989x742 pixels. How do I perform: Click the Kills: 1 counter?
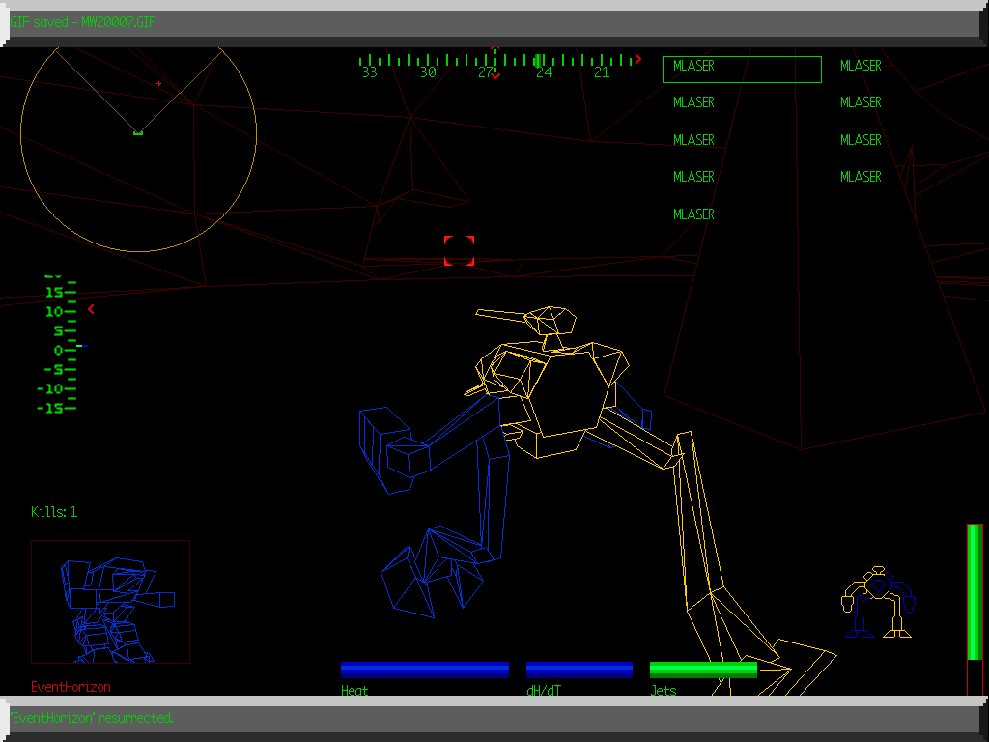click(56, 513)
